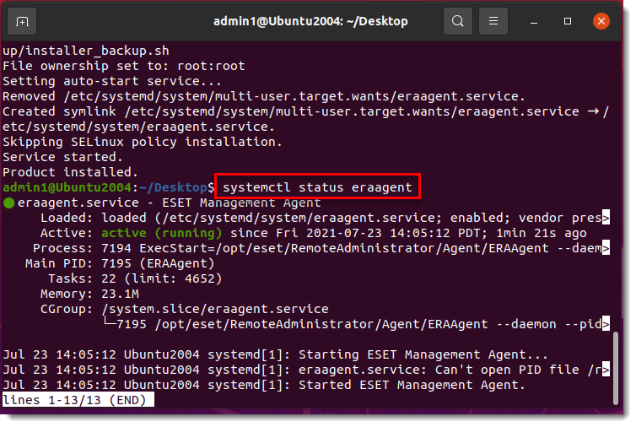Click the green eraagent status dot
The height and width of the screenshot is (427, 636).
[x=9, y=203]
